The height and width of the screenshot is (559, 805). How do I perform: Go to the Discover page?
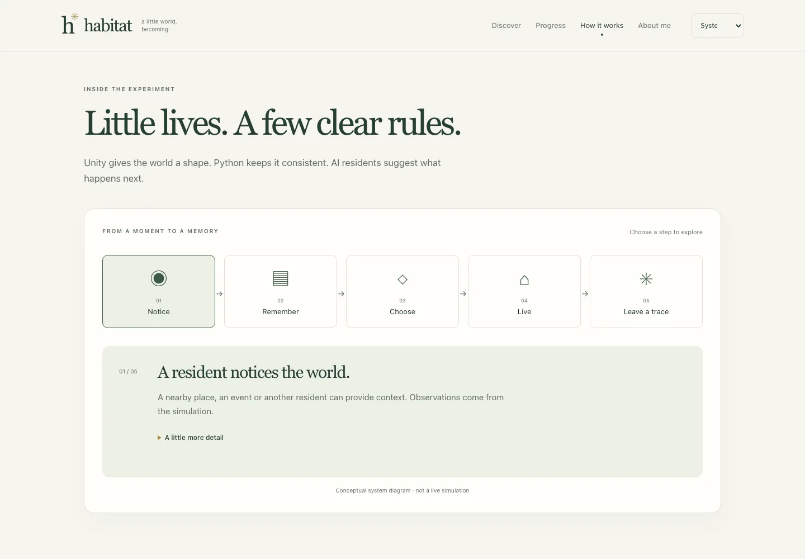point(506,26)
